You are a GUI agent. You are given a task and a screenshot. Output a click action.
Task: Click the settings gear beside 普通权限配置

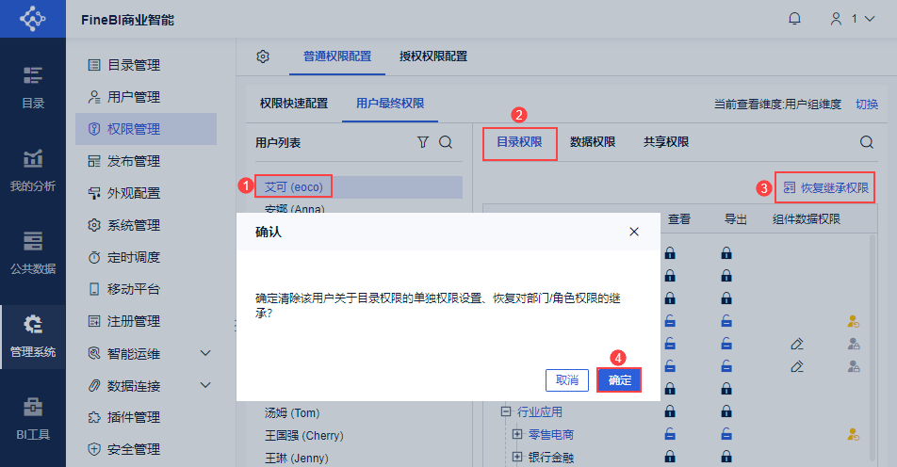[x=263, y=56]
